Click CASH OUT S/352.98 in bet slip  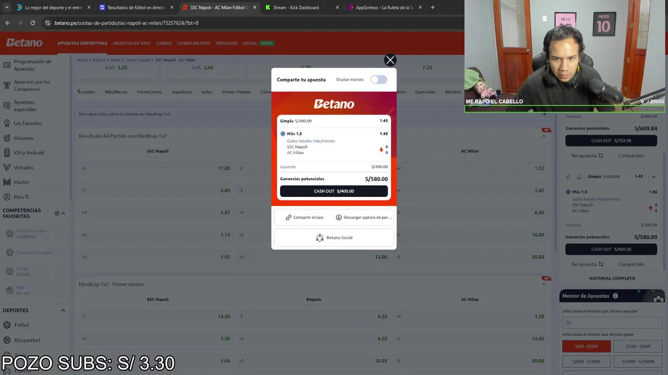coord(611,141)
